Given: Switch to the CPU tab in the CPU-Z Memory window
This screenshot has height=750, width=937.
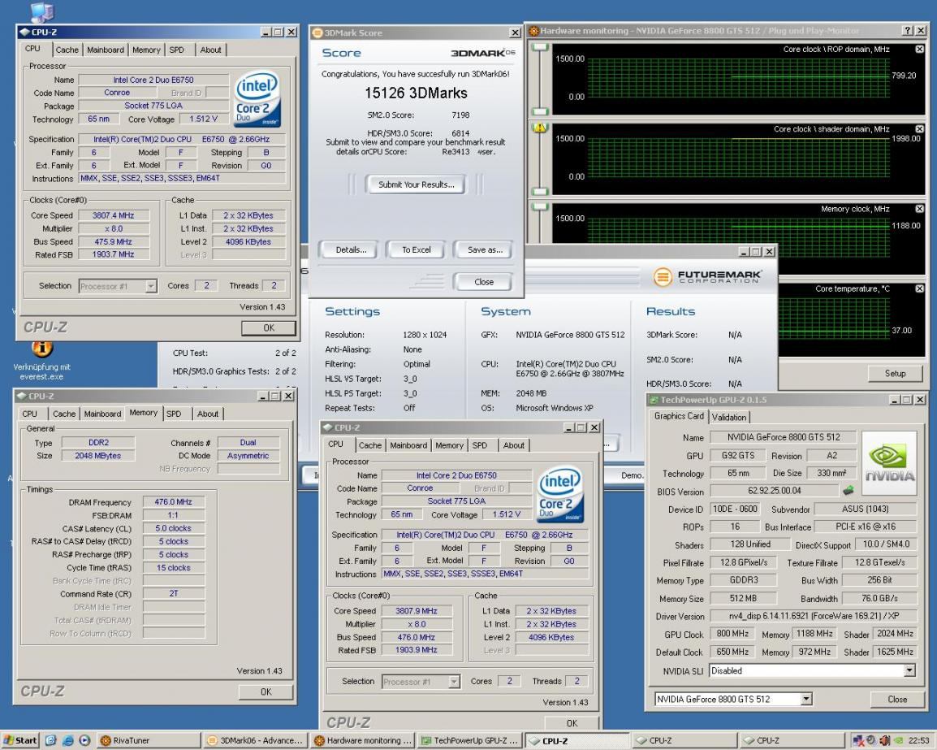Looking at the screenshot, I should click(x=29, y=414).
